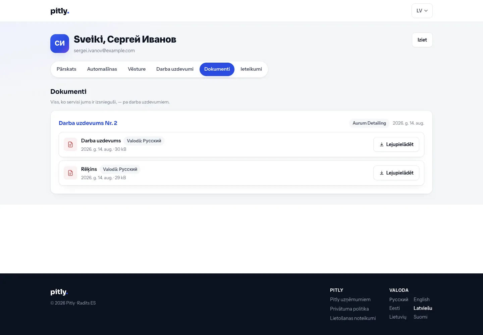The width and height of the screenshot is (483, 335).
Task: Switch to the Pārskats tab
Action: click(x=66, y=69)
